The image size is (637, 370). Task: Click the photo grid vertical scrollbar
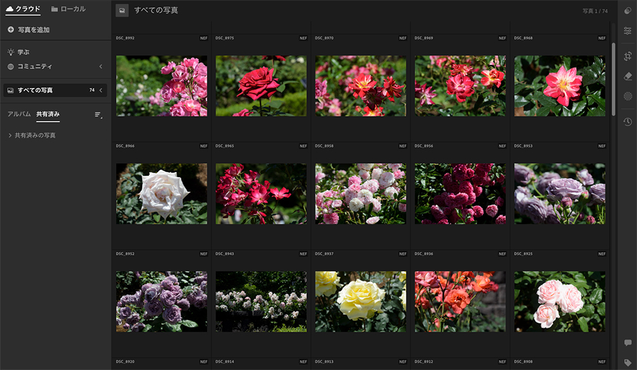[613, 79]
